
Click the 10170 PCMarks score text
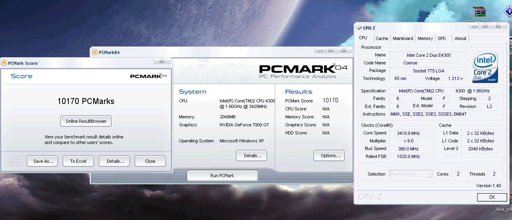pos(86,101)
